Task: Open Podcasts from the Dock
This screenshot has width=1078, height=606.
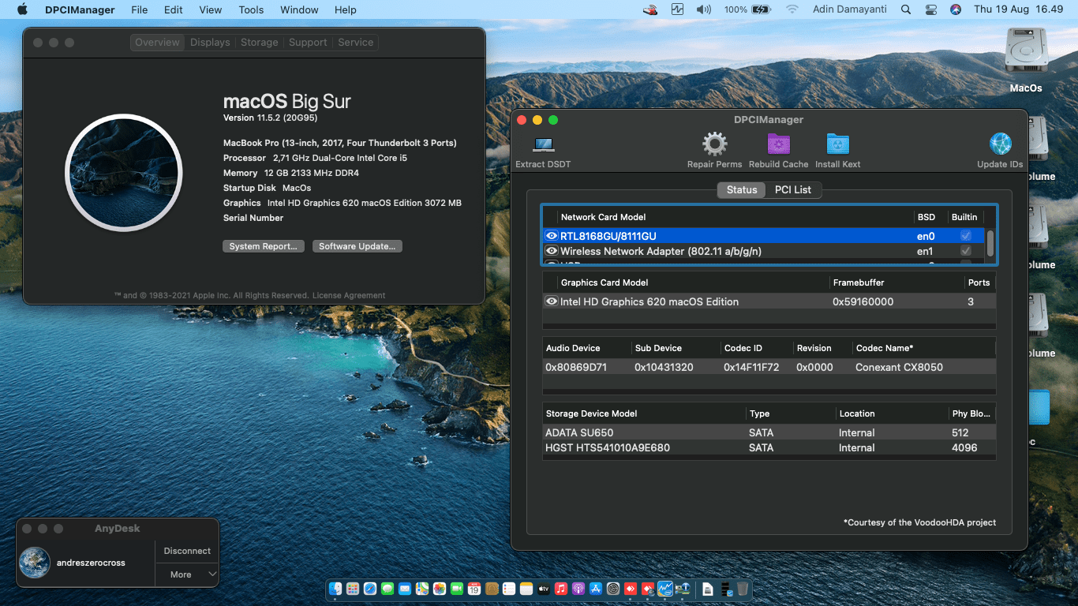Action: (x=578, y=589)
